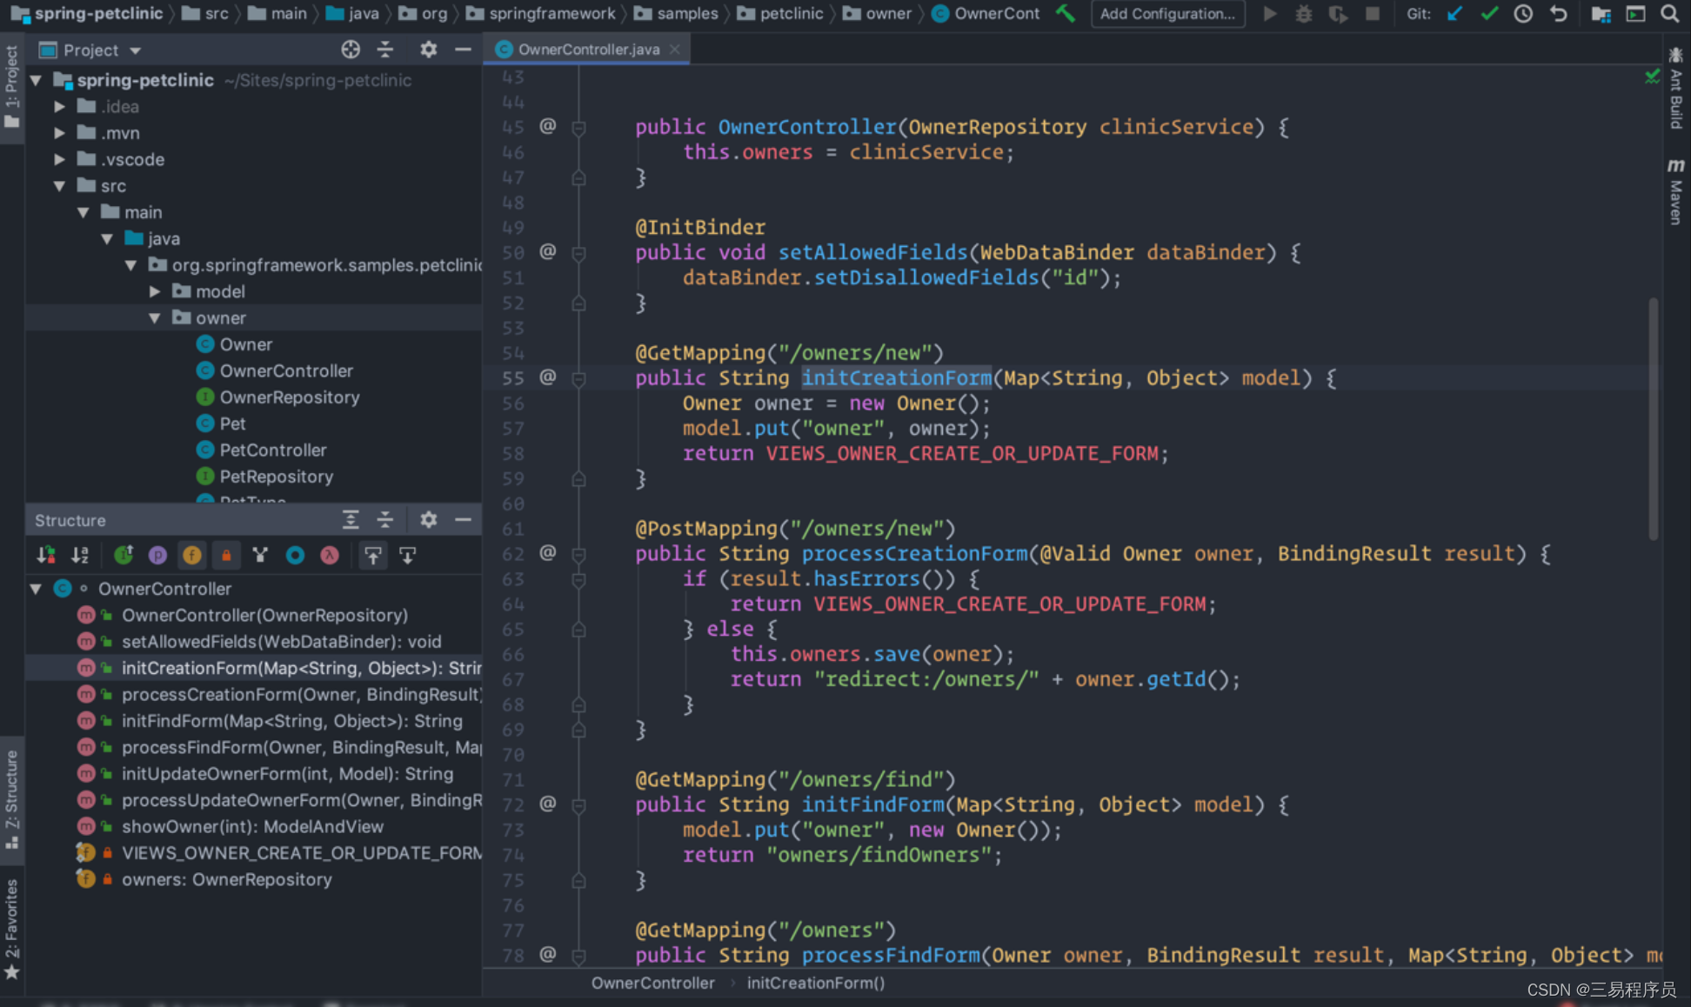Click the Search Everywhere magnifier icon
Image resolution: width=1691 pixels, height=1007 pixels.
pos(1669,14)
